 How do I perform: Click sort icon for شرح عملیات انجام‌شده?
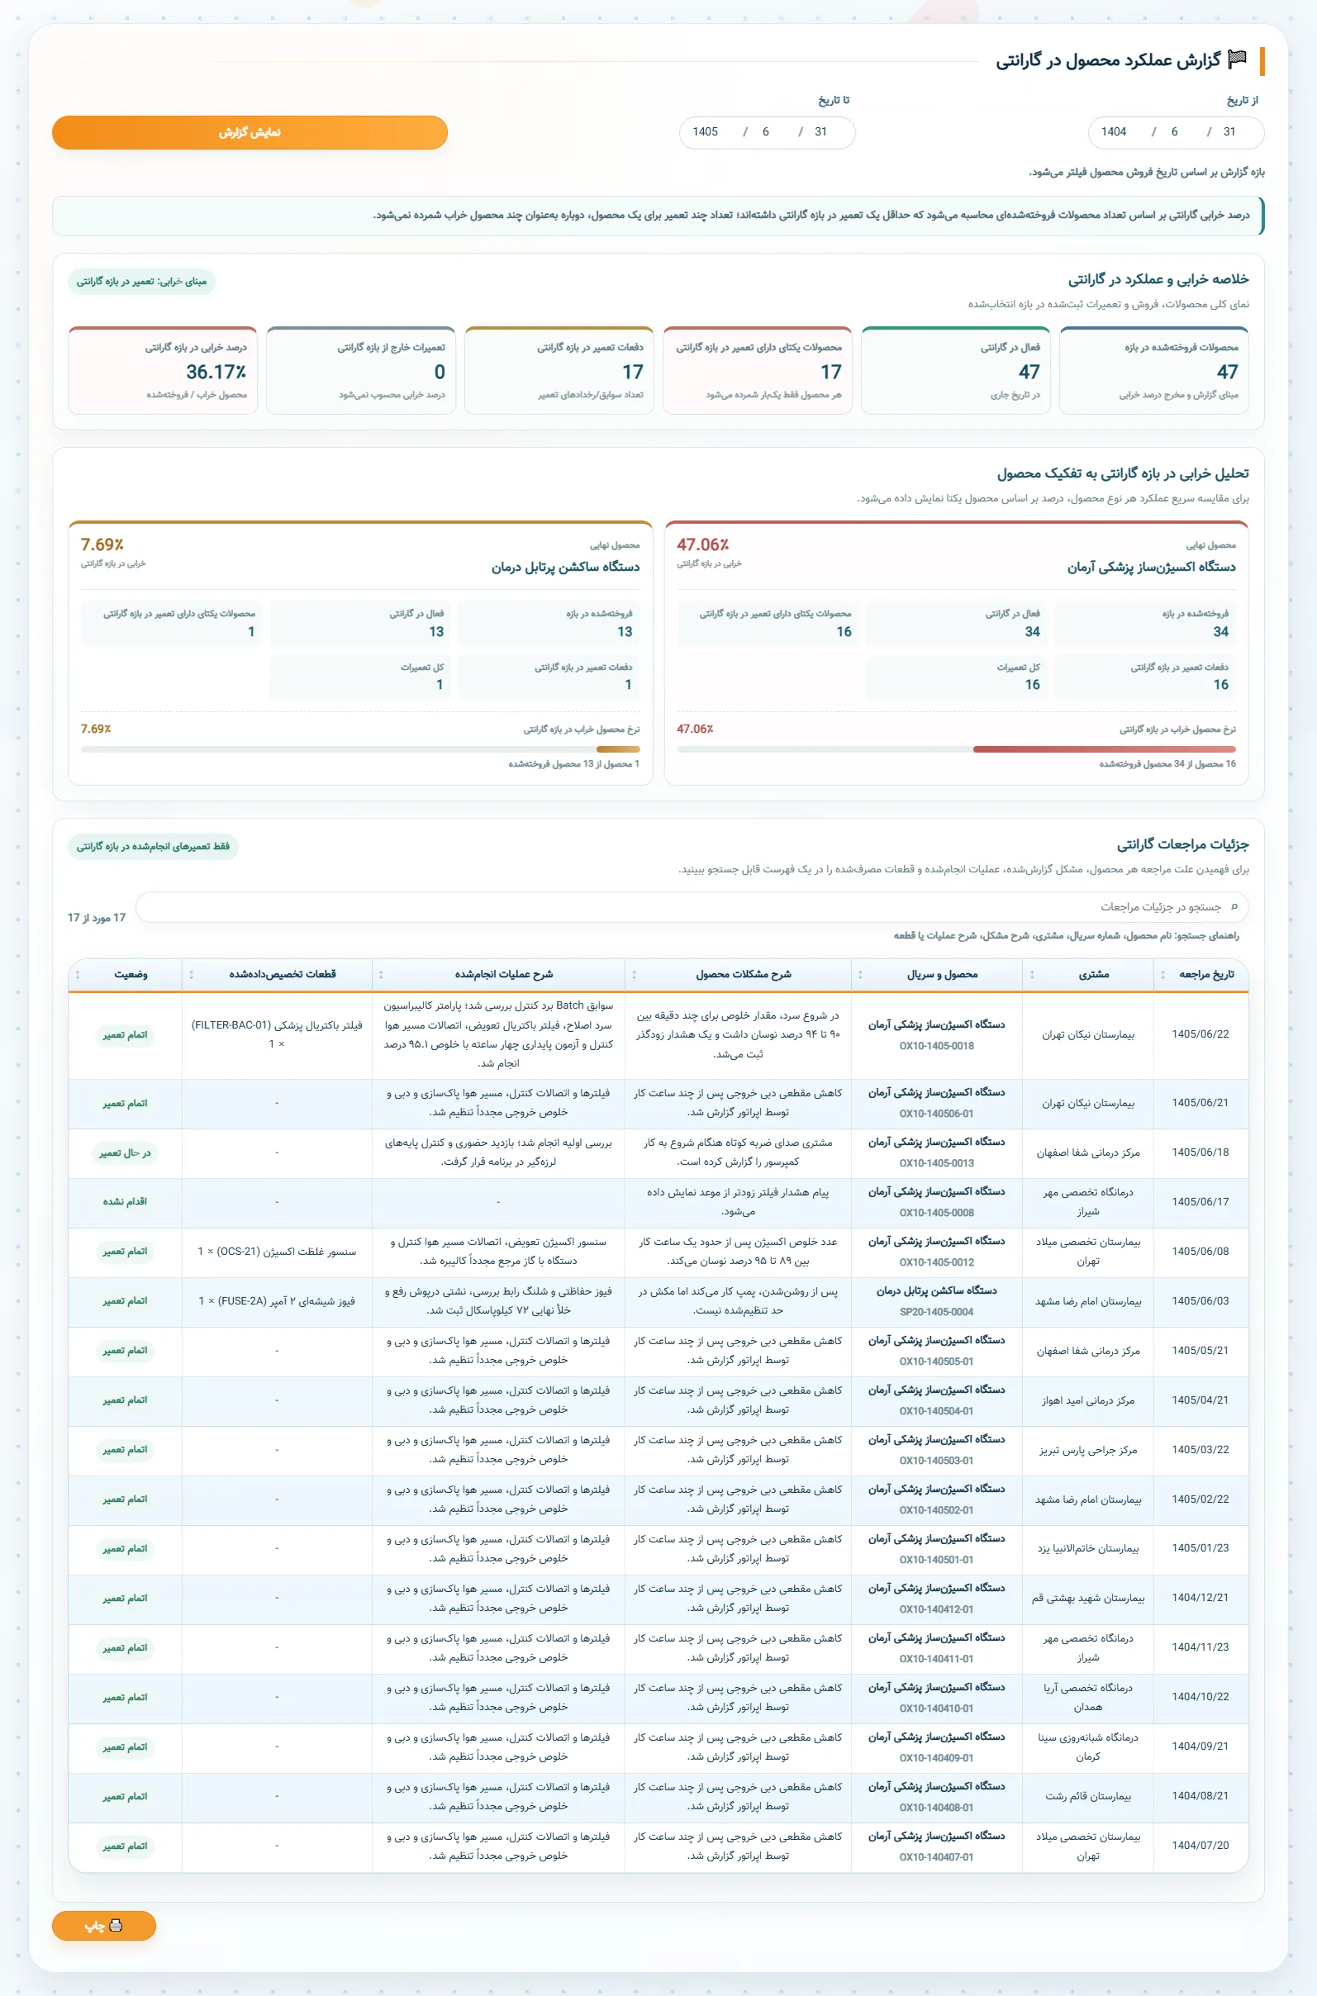click(x=382, y=975)
